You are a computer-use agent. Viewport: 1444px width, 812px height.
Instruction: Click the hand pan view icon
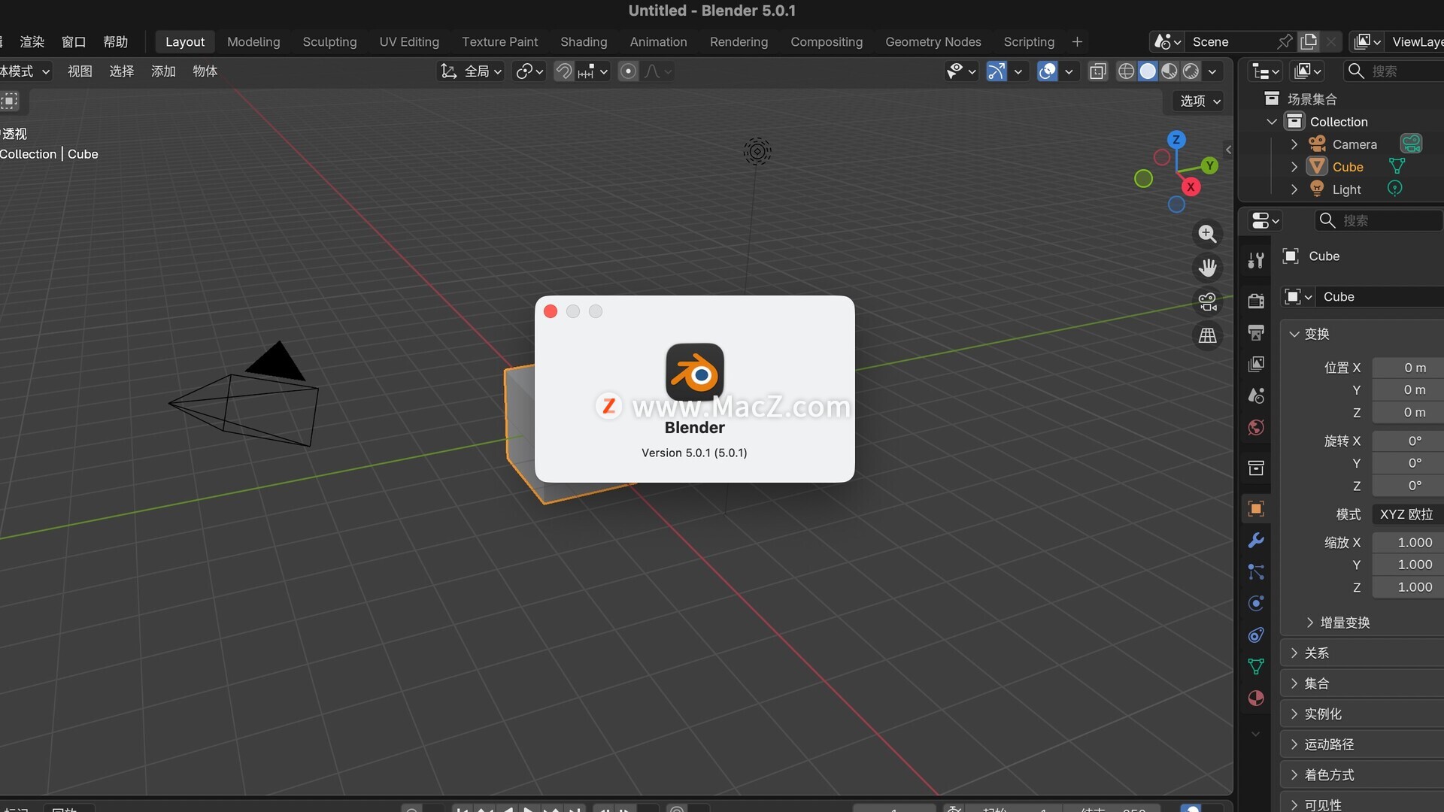coord(1207,268)
